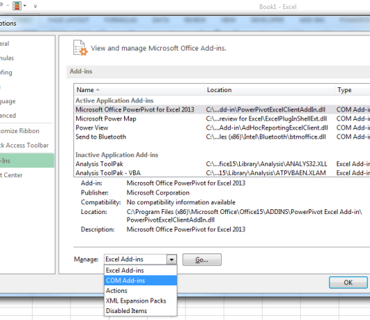Select the Power View add-in row
The image size is (370, 320).
(x=222, y=128)
